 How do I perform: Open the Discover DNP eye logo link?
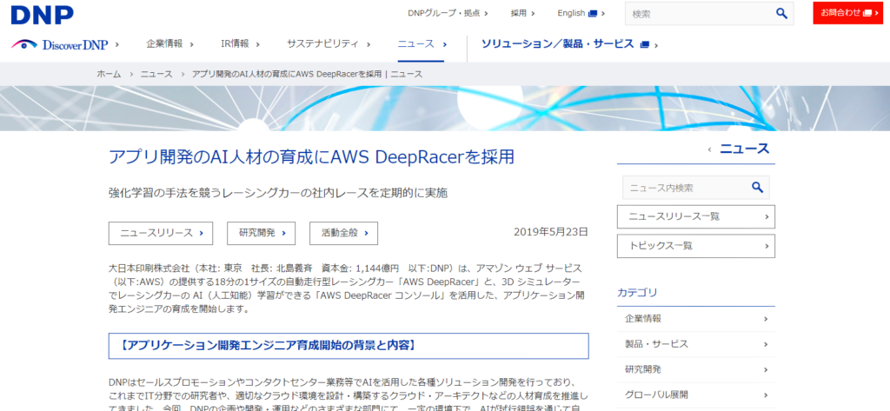[x=60, y=44]
